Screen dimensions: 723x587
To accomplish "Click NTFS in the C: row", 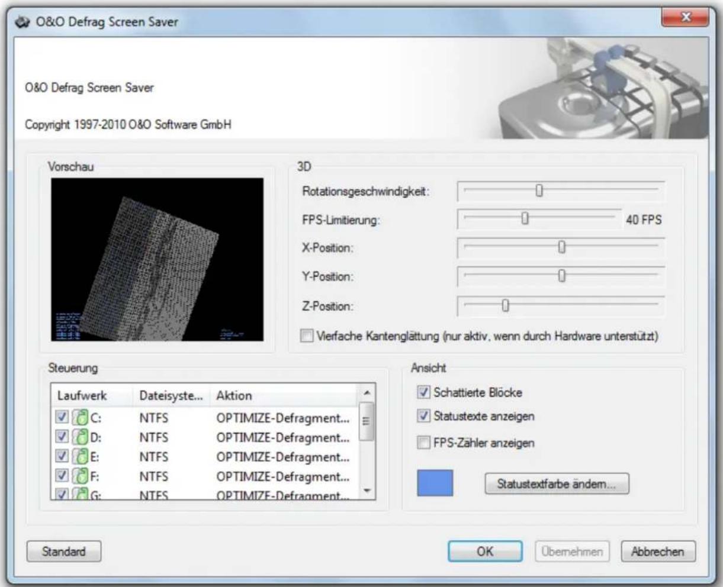I will 154,418.
